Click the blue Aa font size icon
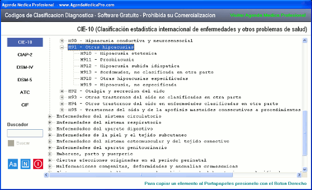The height and width of the screenshot is (190, 312). pyautogui.click(x=12, y=164)
